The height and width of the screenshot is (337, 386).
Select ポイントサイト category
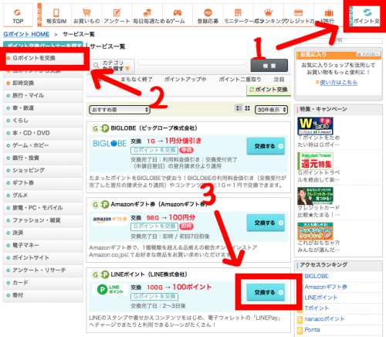(43, 257)
